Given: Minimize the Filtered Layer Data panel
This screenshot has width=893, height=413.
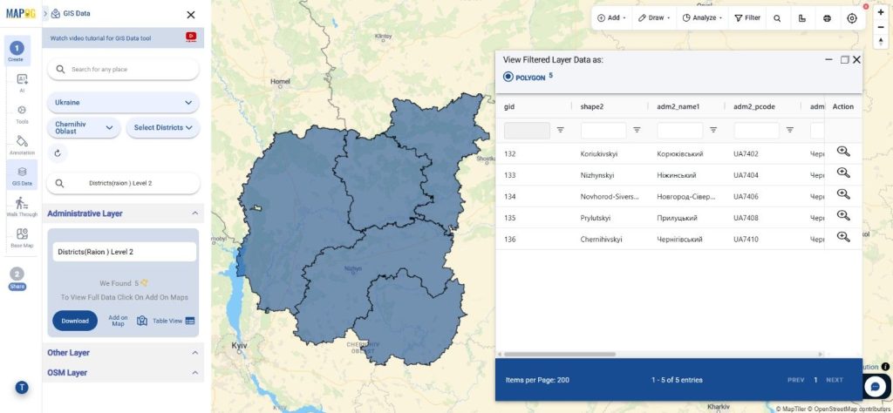Looking at the screenshot, I should pyautogui.click(x=828, y=59).
